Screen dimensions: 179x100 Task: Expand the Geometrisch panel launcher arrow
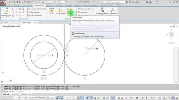(47, 19)
